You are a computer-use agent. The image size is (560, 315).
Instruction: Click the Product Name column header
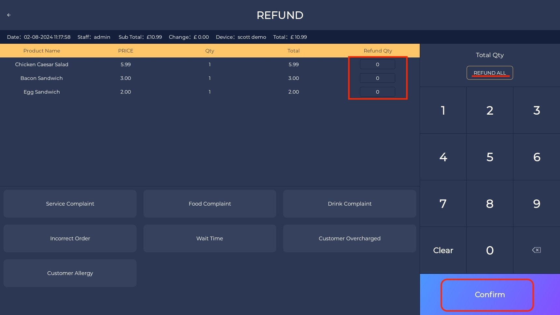(x=42, y=51)
